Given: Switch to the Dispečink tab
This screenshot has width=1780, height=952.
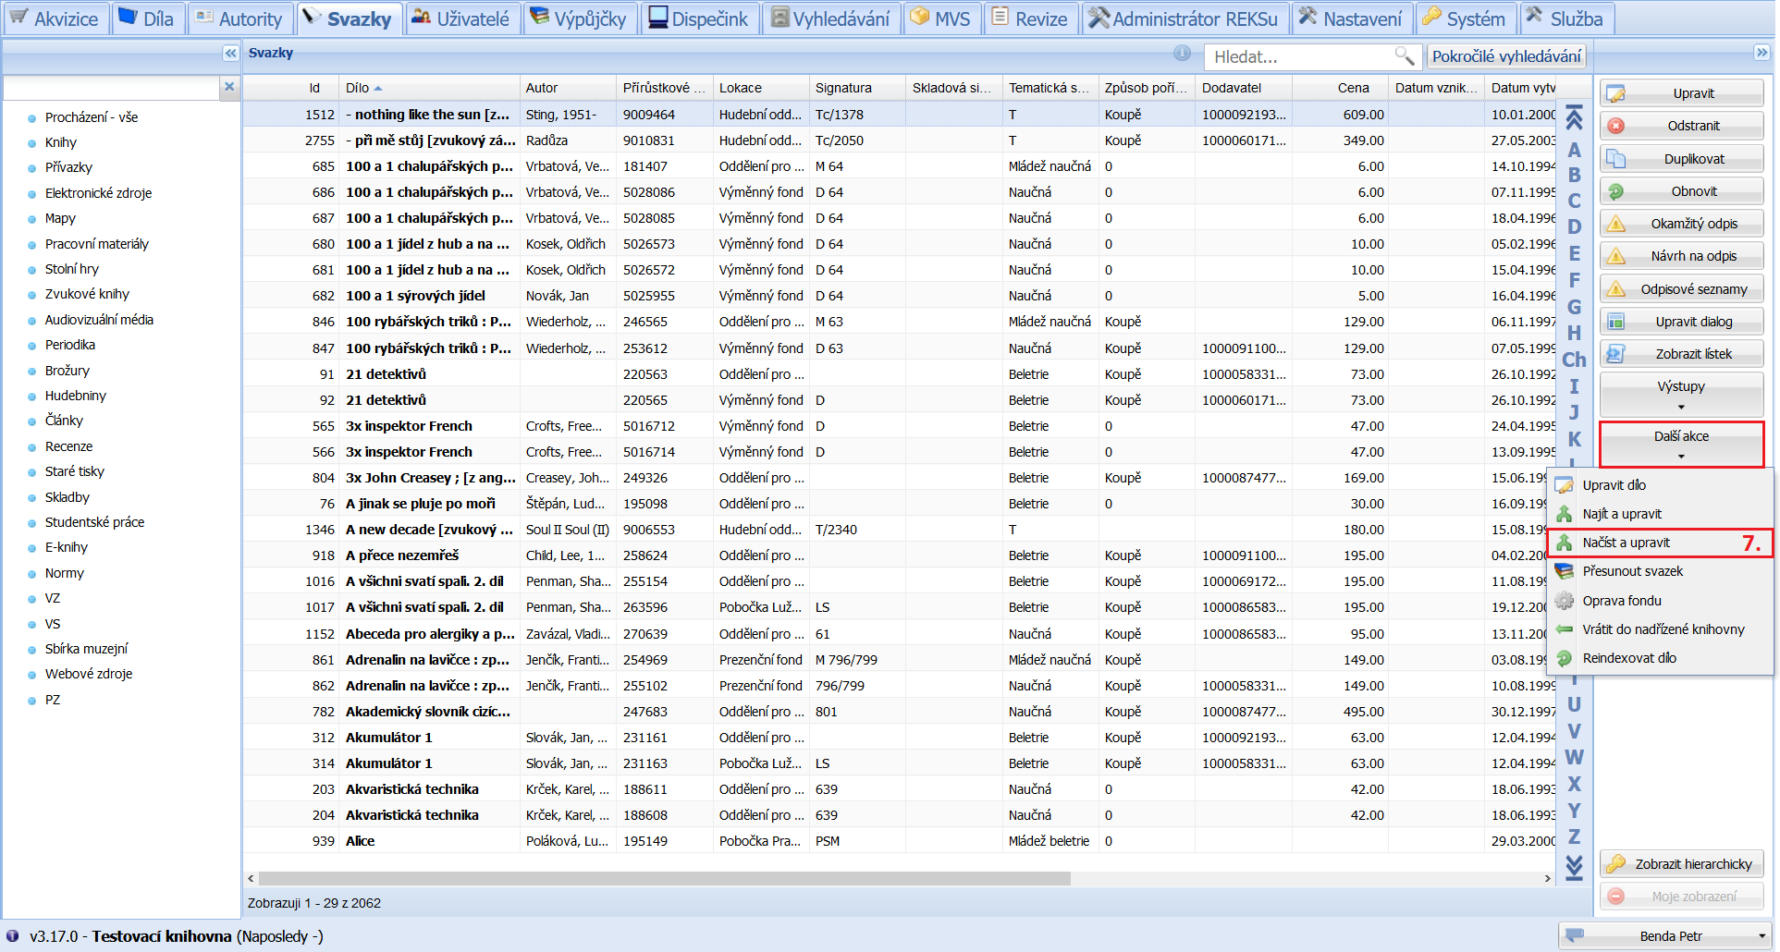Looking at the screenshot, I should pyautogui.click(x=699, y=18).
